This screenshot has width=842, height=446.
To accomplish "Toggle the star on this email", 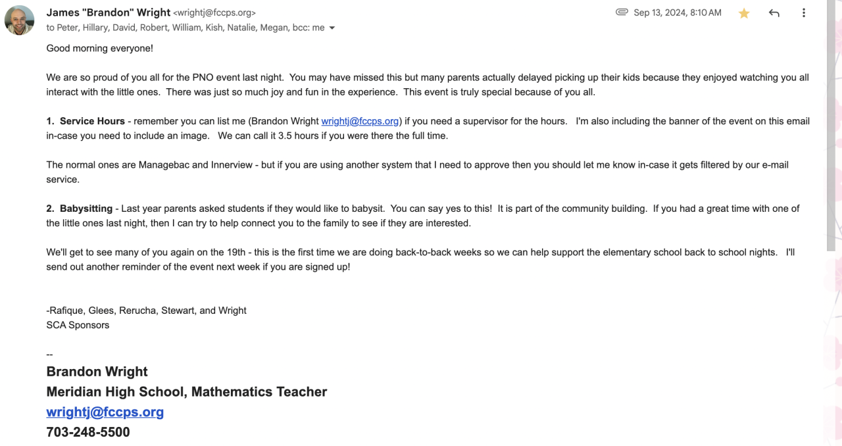I will point(744,13).
